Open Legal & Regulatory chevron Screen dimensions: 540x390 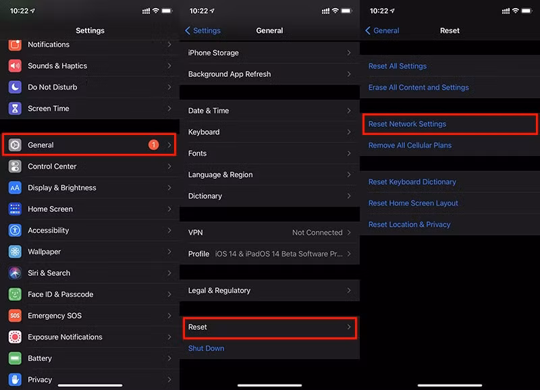click(x=349, y=290)
